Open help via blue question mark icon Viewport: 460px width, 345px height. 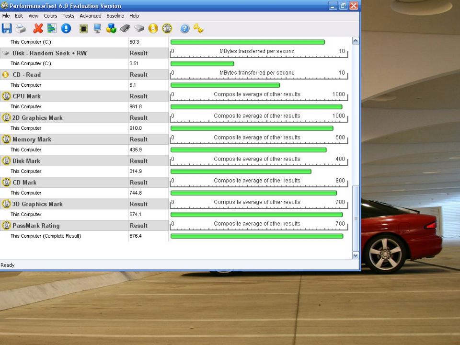(x=184, y=28)
